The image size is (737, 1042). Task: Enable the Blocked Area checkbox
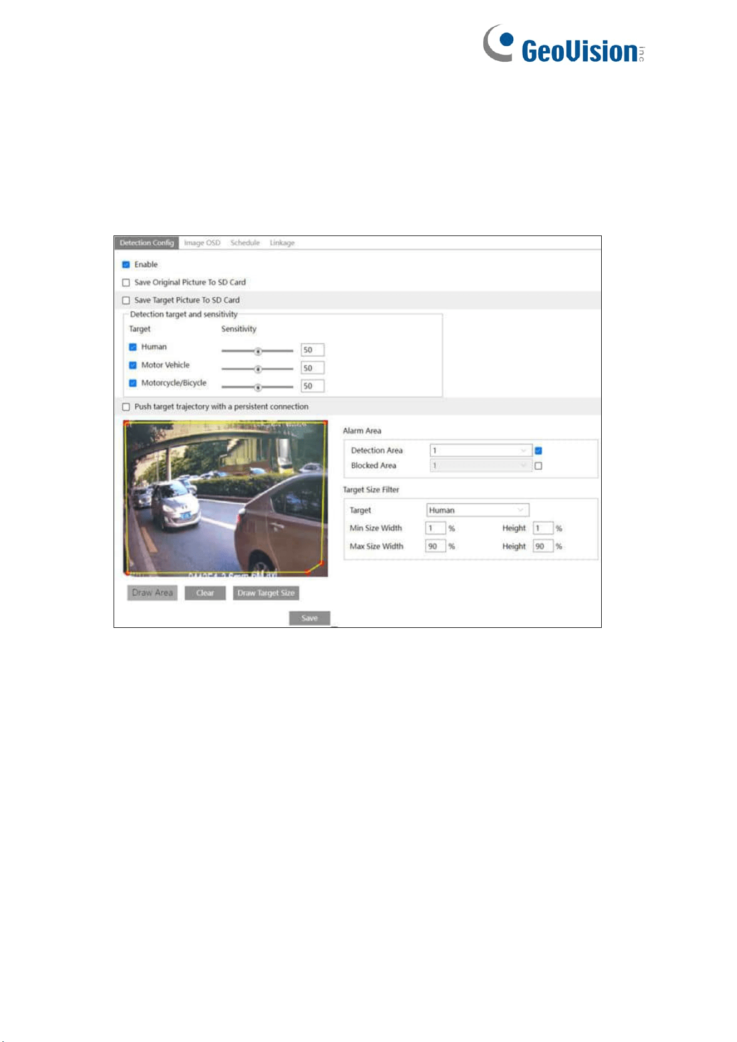point(538,466)
